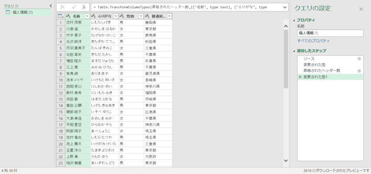
Task: Expand the formula bar with the down chevron
Action: pyautogui.click(x=285, y=7)
